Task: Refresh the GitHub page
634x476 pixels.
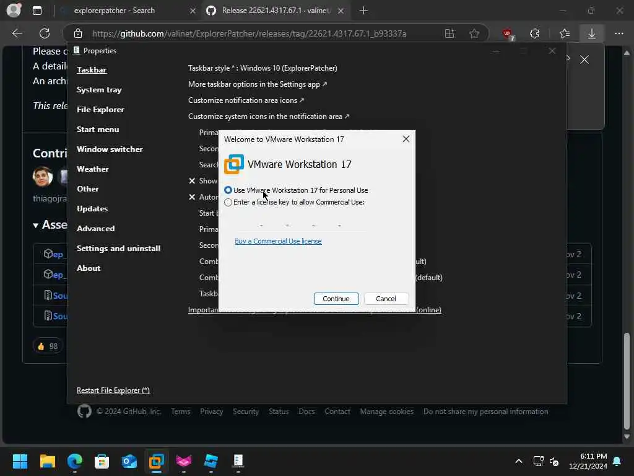Action: [45, 33]
